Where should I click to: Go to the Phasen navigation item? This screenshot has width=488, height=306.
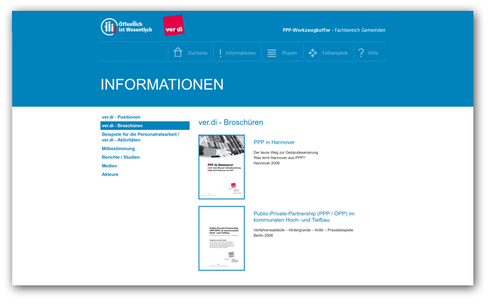point(290,53)
